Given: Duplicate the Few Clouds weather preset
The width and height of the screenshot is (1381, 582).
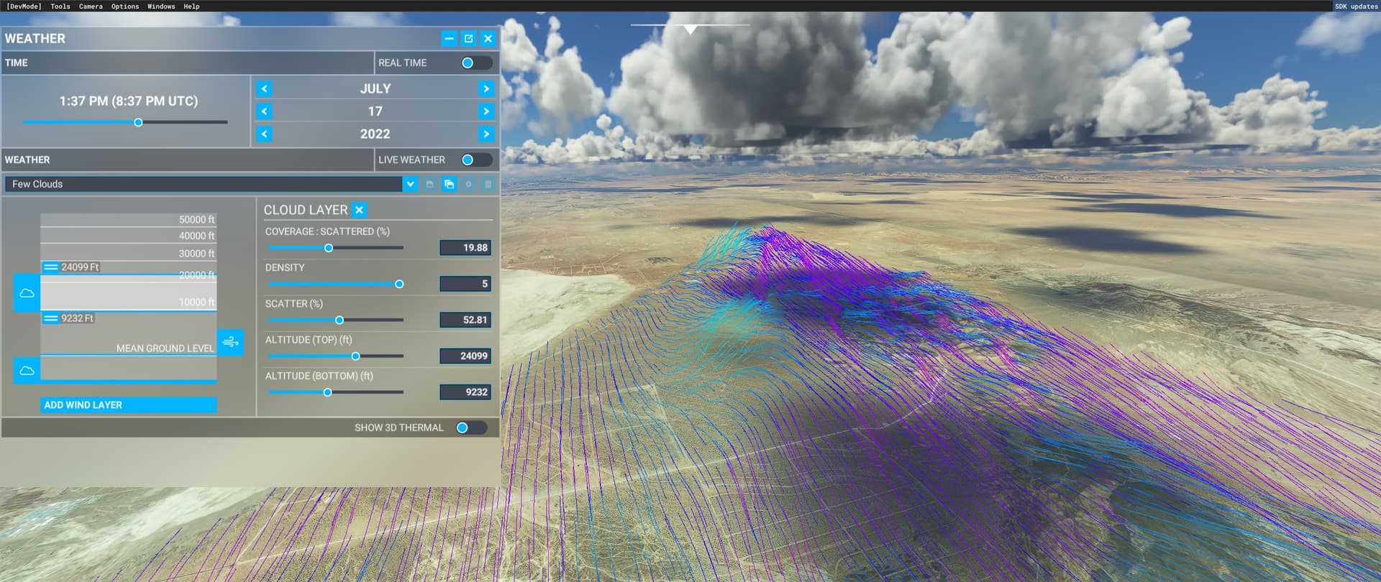Looking at the screenshot, I should click(449, 185).
